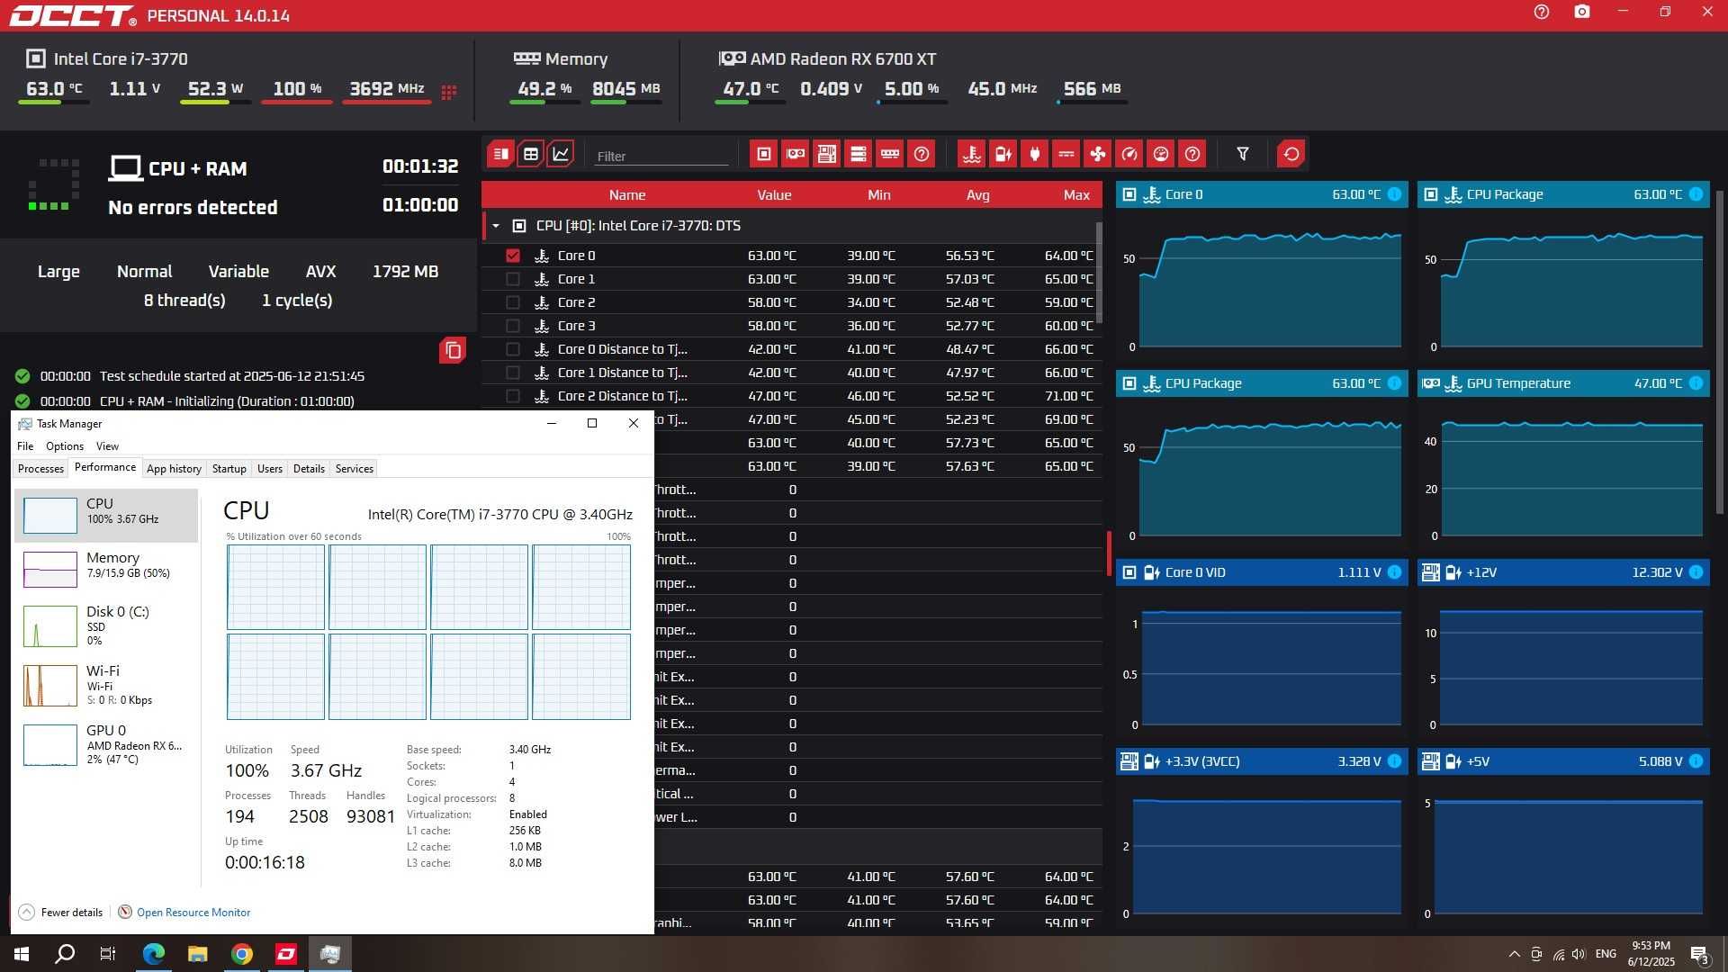Check the Core 3 sensor checkbox
The width and height of the screenshot is (1728, 972).
tap(513, 326)
